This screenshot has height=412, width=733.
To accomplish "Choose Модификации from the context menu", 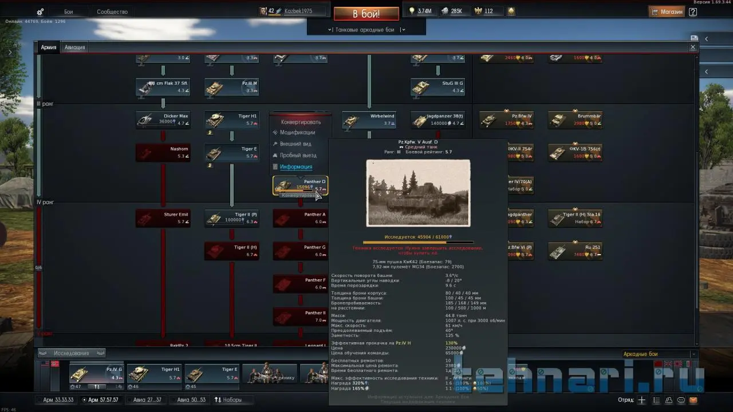I will click(x=297, y=133).
